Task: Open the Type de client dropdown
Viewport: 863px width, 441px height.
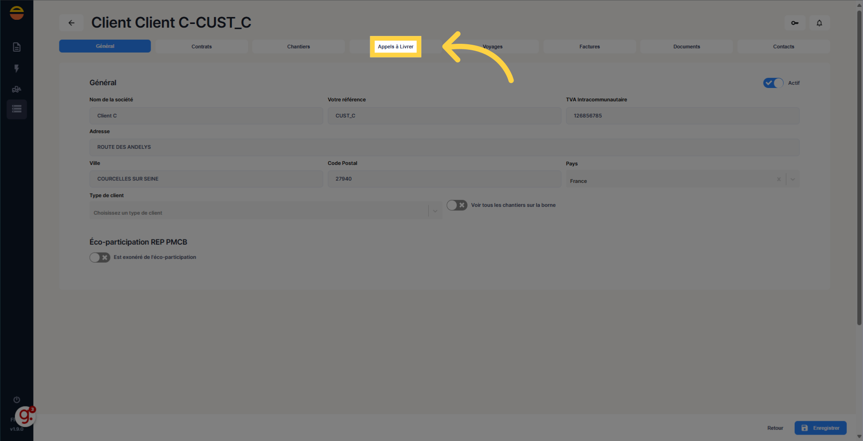Action: (266, 211)
